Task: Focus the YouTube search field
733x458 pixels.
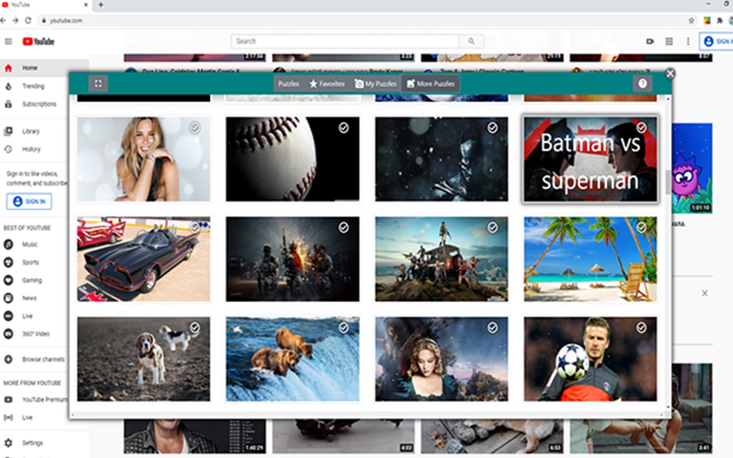Action: click(x=345, y=41)
